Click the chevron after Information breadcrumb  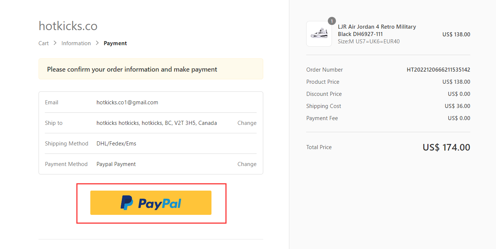[x=97, y=43]
